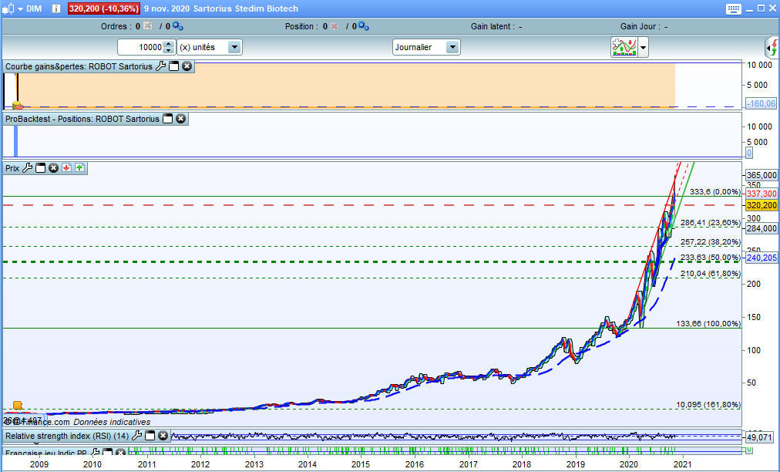This screenshot has width=780, height=472.
Task: Move Prix panel down with red arrow
Action: (x=66, y=168)
